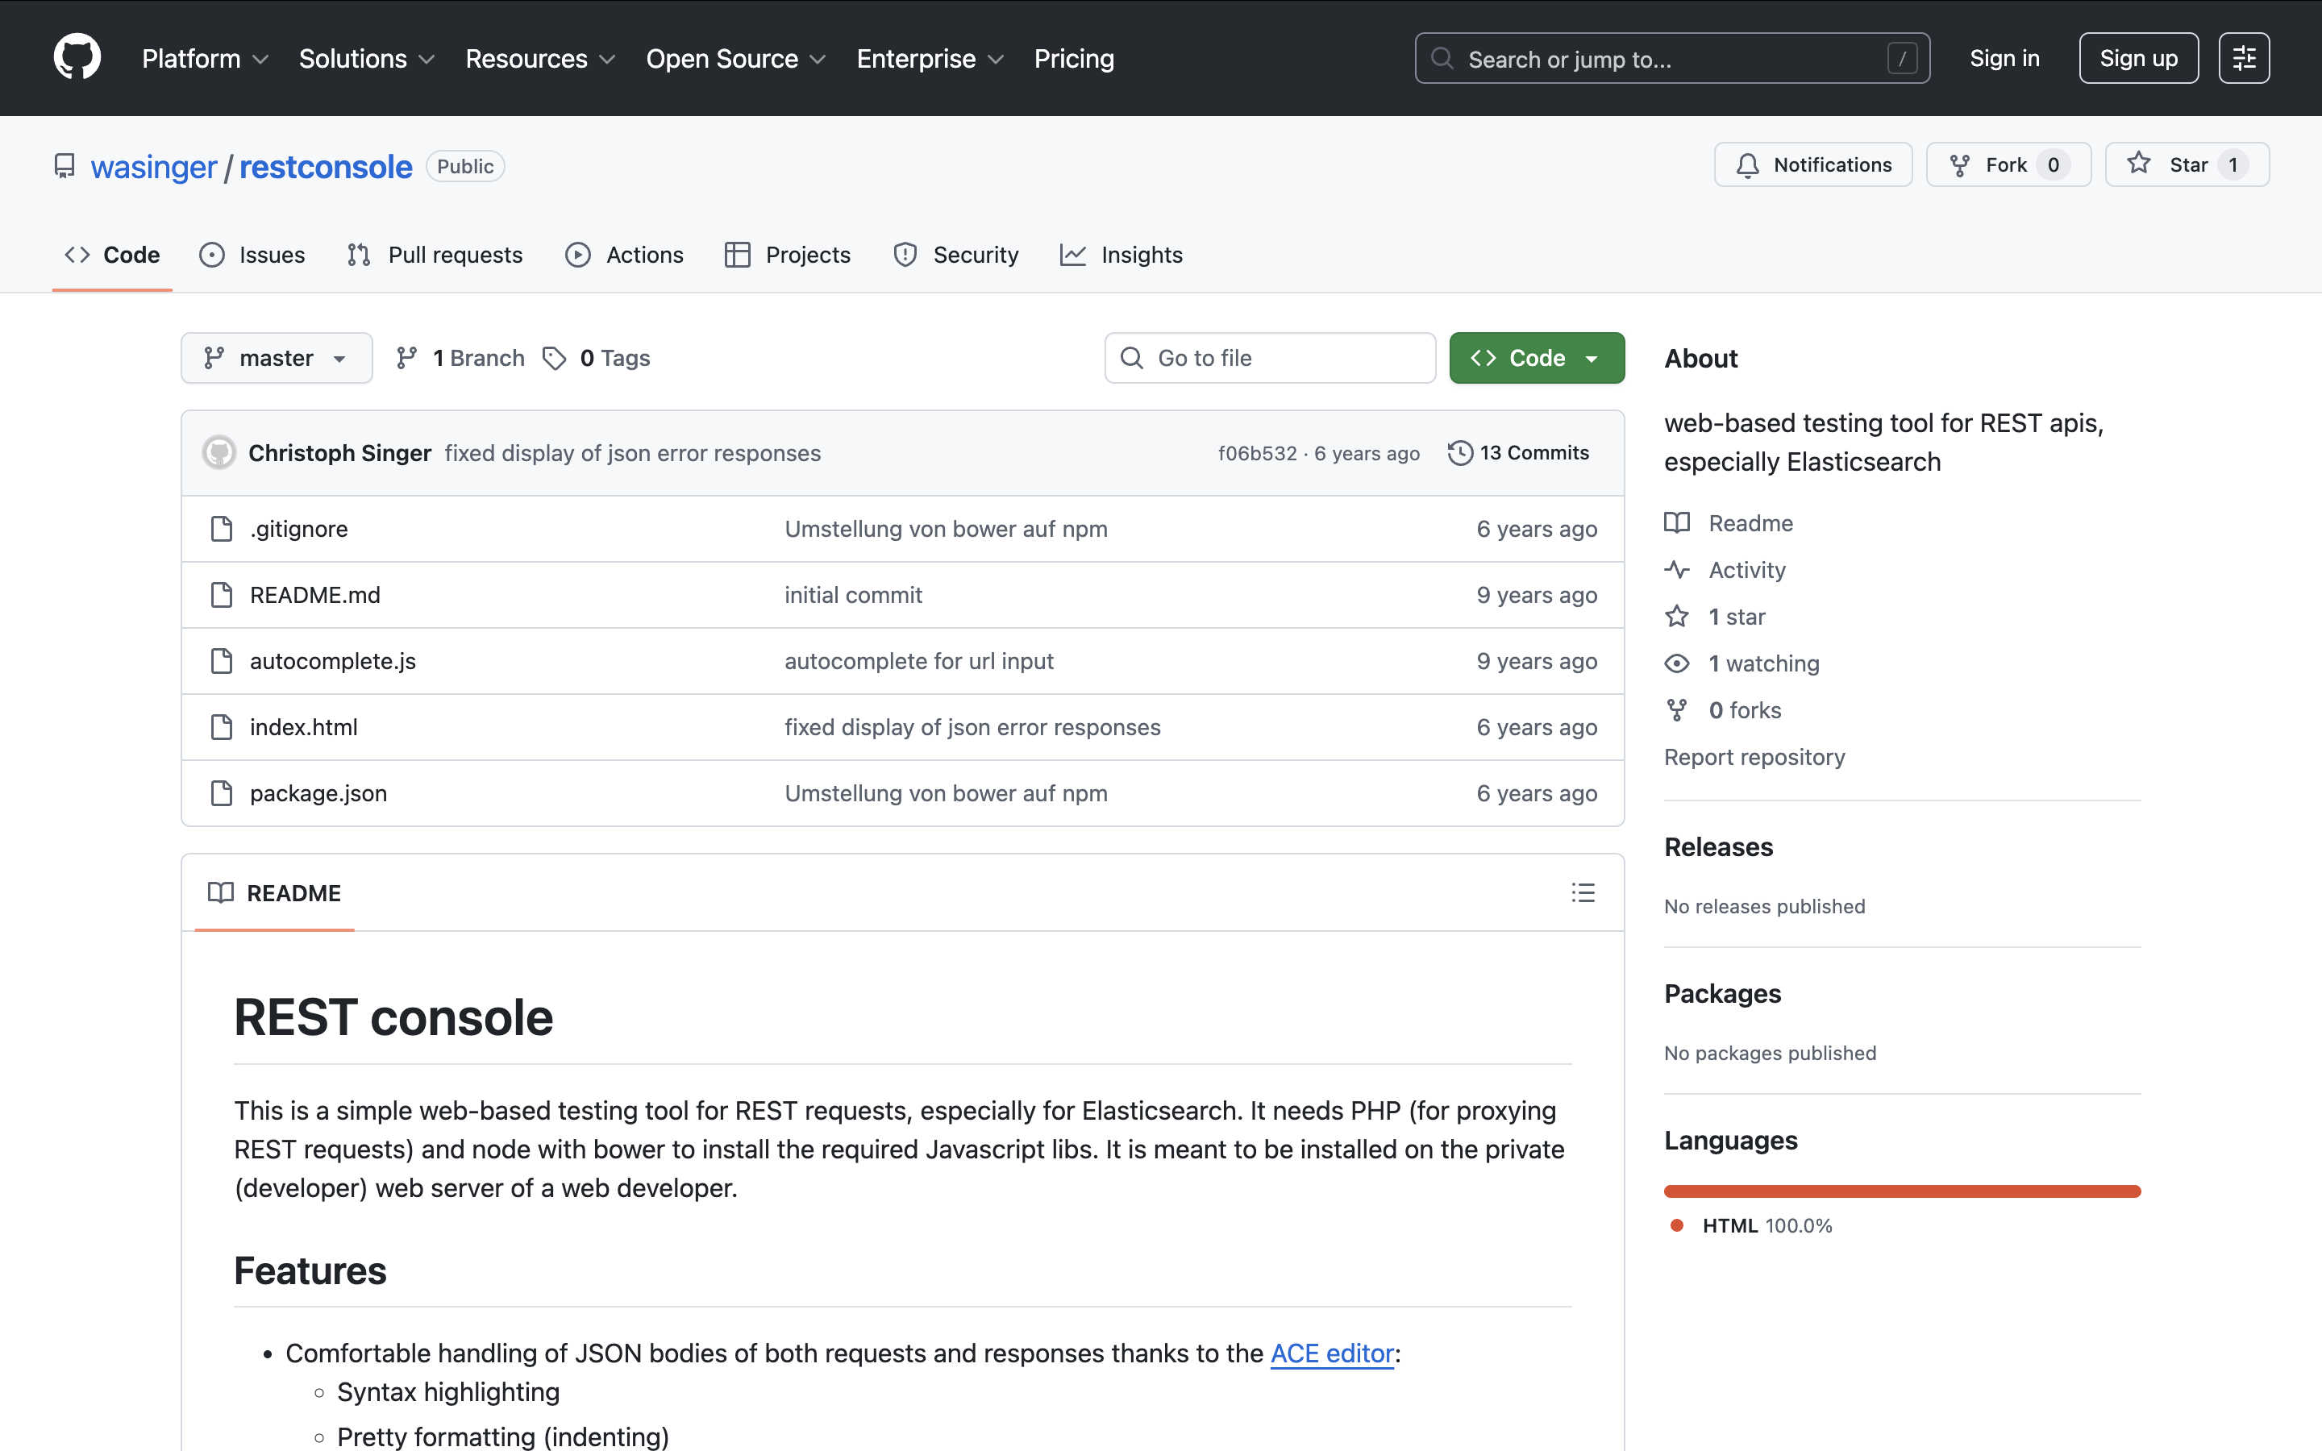The width and height of the screenshot is (2322, 1451).
Task: Open the README outline list icon
Action: coord(1582,892)
